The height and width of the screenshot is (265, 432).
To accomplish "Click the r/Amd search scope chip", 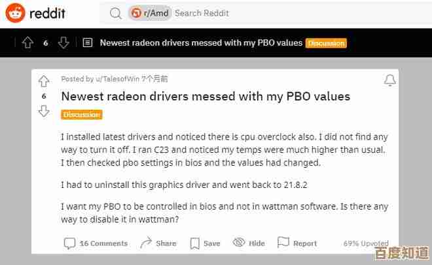I will (151, 13).
